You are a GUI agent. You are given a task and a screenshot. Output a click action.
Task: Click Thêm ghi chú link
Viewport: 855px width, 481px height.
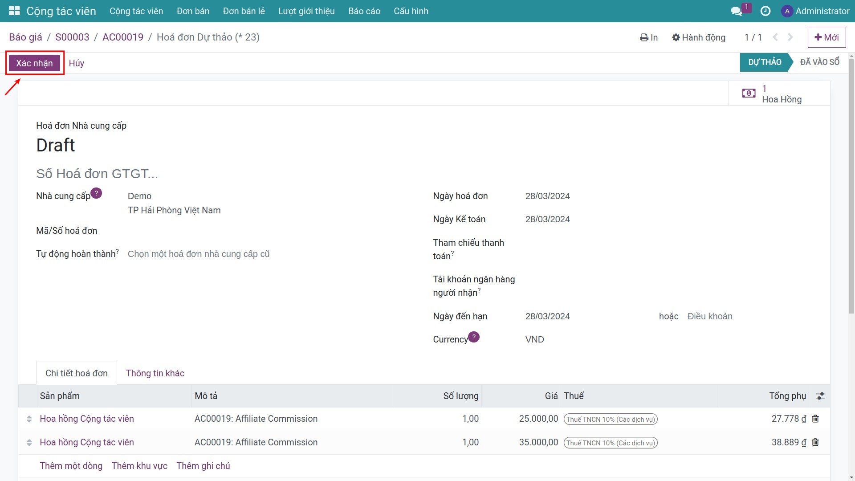(203, 466)
